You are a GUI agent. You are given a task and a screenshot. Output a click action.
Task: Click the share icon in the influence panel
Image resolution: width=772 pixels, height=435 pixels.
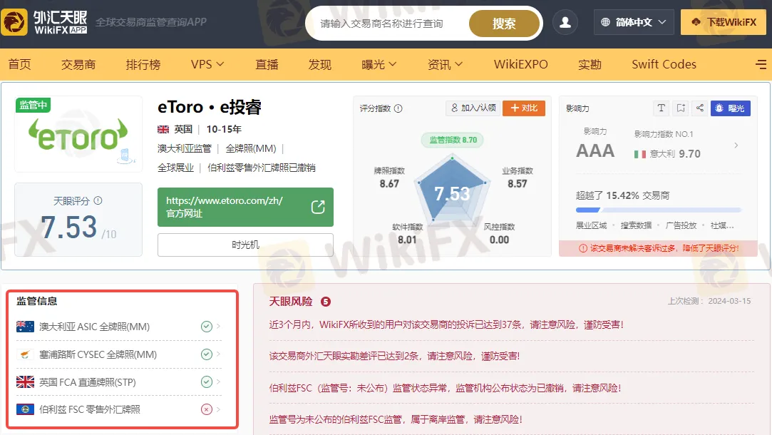(x=700, y=108)
